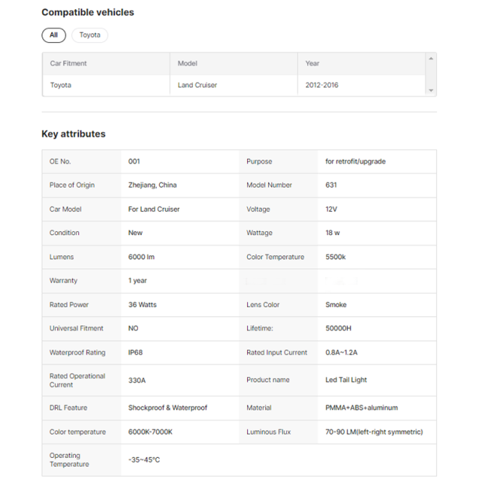The width and height of the screenshot is (482, 482).
Task: Click the Year column header
Action: coord(313,63)
